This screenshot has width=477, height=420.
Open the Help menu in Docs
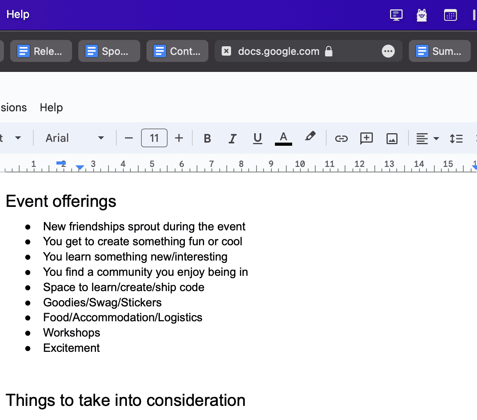[51, 107]
